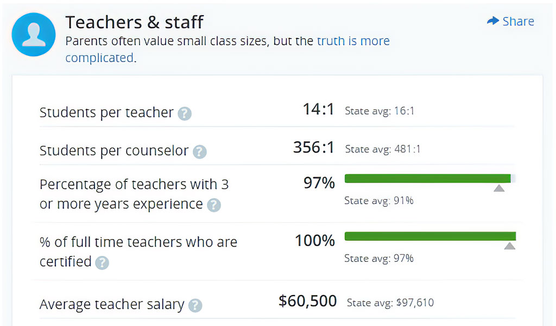Click state avg triangle marker under certified bar
Image resolution: width=556 pixels, height=326 pixels.
(x=509, y=246)
